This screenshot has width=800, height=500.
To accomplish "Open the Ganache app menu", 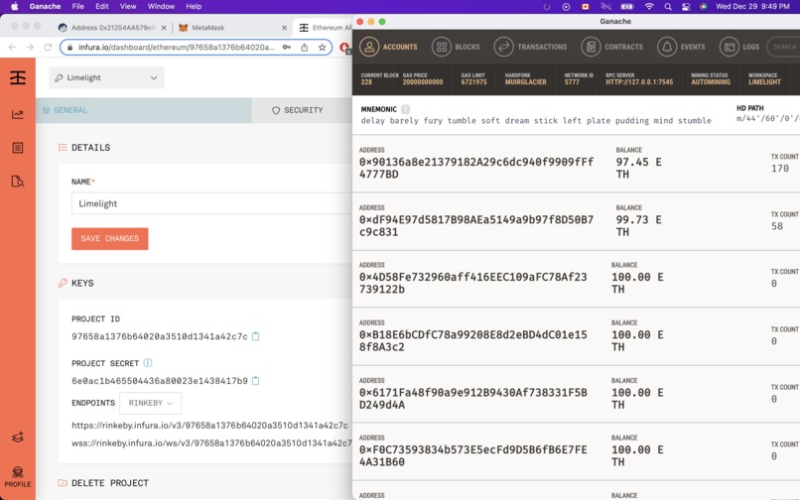I will tap(45, 6).
